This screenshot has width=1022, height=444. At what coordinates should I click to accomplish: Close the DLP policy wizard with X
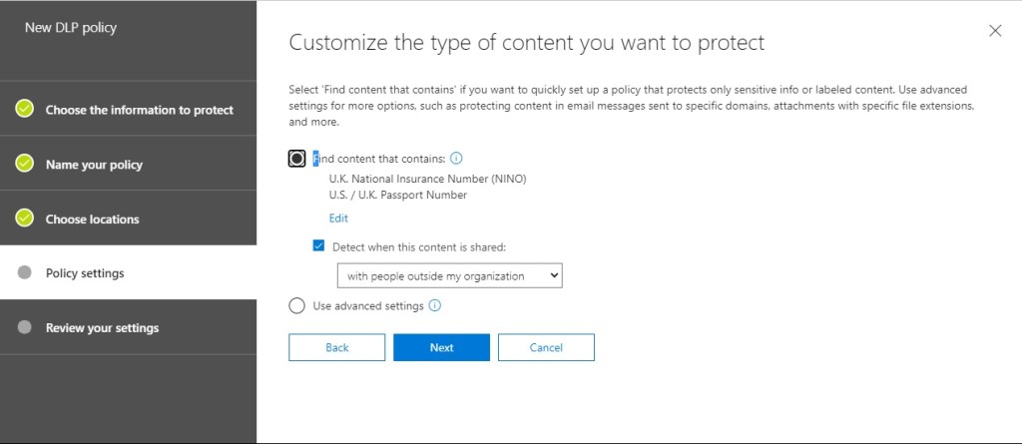pos(994,31)
